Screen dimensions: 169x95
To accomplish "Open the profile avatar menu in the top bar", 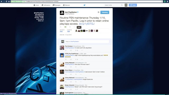I will [x=126, y=5].
